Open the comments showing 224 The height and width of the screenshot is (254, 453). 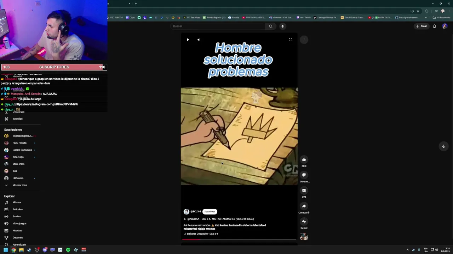(304, 190)
